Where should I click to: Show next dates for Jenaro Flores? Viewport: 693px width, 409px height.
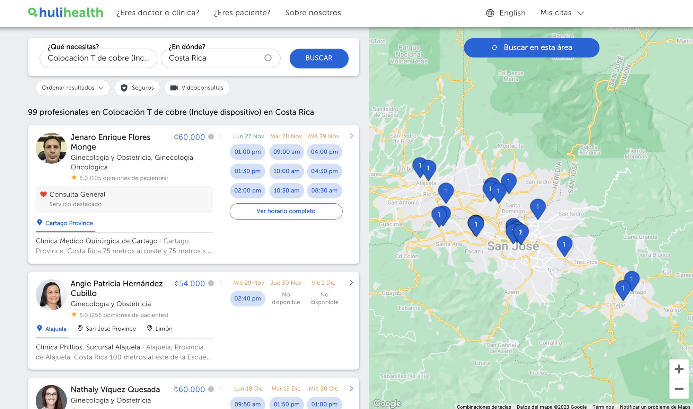tap(351, 136)
